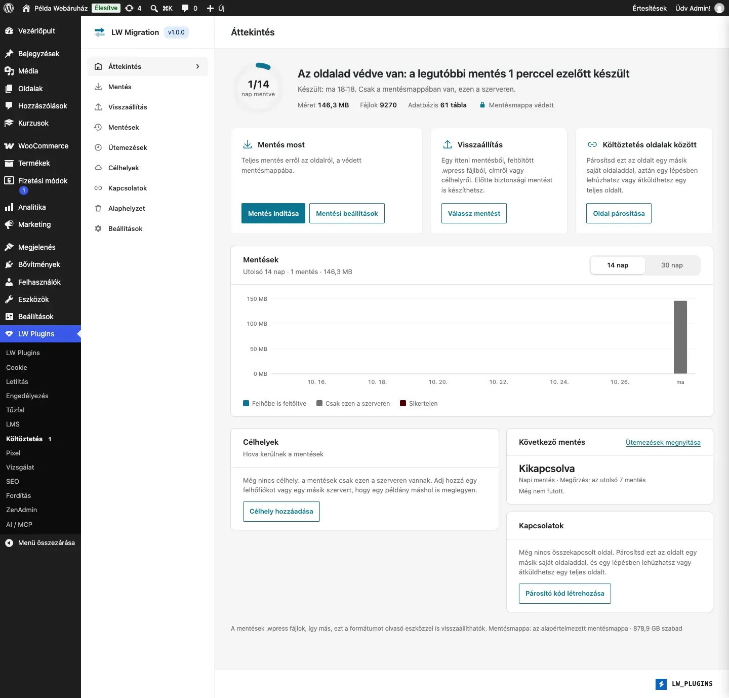Screen dimensions: 729x698
Task: Click the Sikertelen legend color swatch
Action: coord(403,404)
